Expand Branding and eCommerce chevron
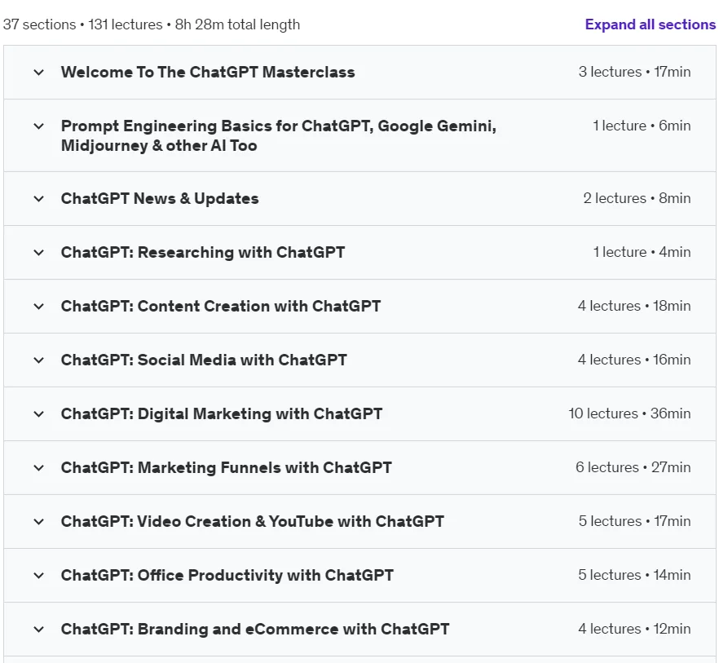The height and width of the screenshot is (663, 719). (39, 629)
